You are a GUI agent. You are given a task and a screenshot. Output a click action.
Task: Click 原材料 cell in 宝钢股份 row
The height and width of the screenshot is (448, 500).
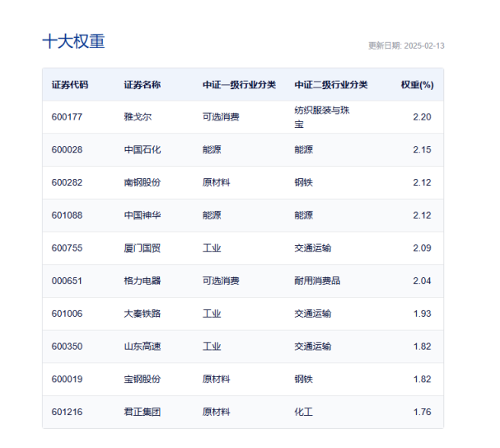pos(216,379)
